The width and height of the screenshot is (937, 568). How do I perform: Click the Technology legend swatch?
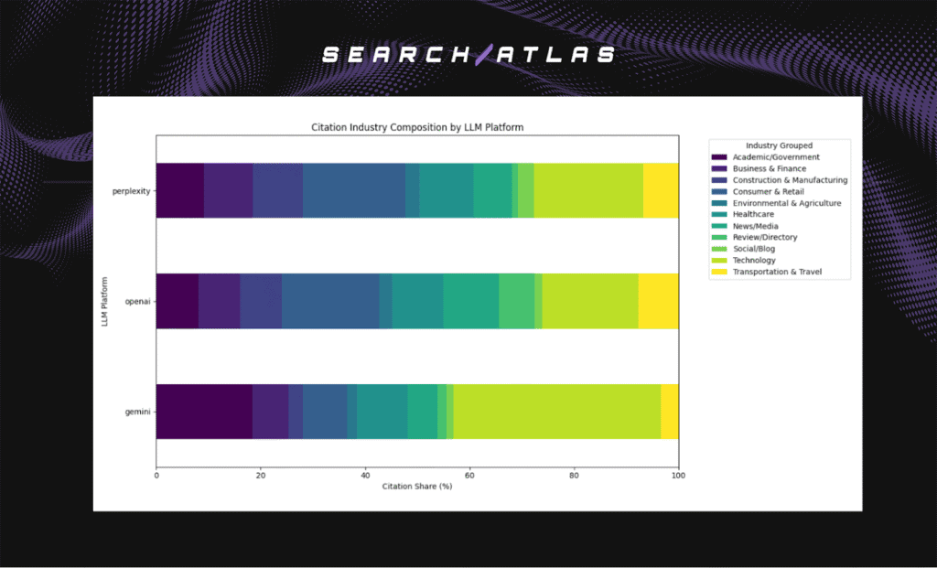719,260
